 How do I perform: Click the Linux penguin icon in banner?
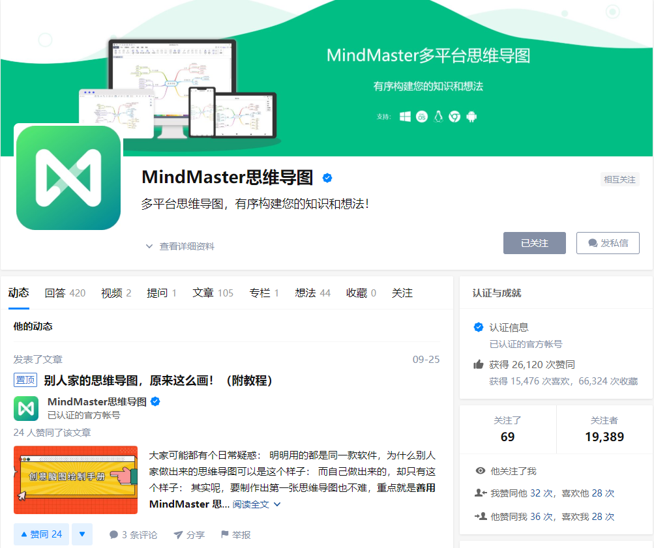pos(438,117)
